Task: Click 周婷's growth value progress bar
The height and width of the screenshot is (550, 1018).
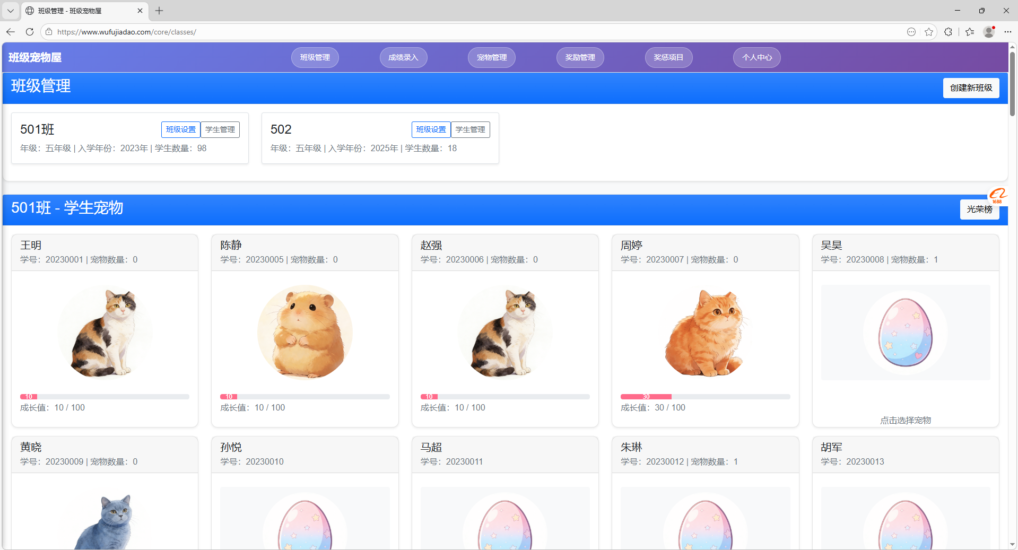Action: click(705, 397)
